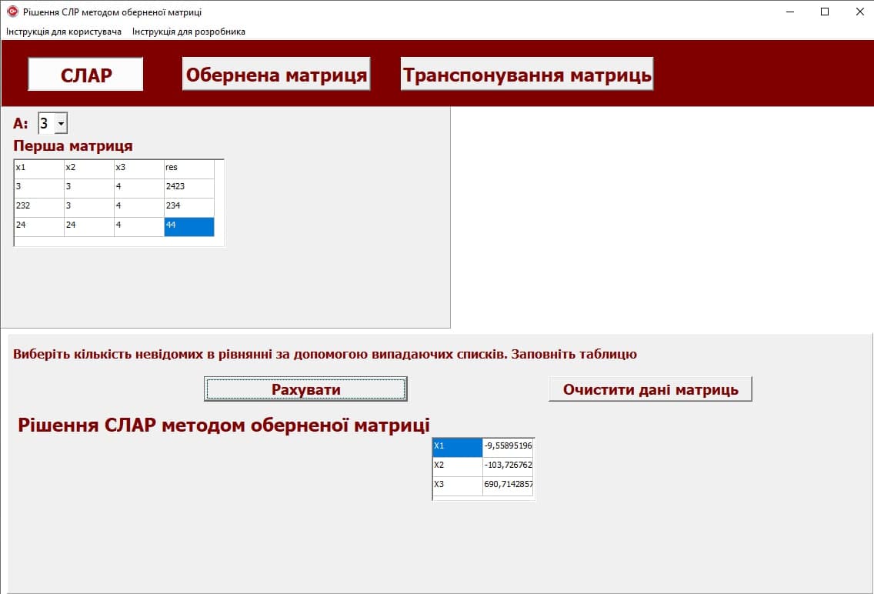The width and height of the screenshot is (874, 594).
Task: Open the СЛАР section
Action: pyautogui.click(x=86, y=74)
